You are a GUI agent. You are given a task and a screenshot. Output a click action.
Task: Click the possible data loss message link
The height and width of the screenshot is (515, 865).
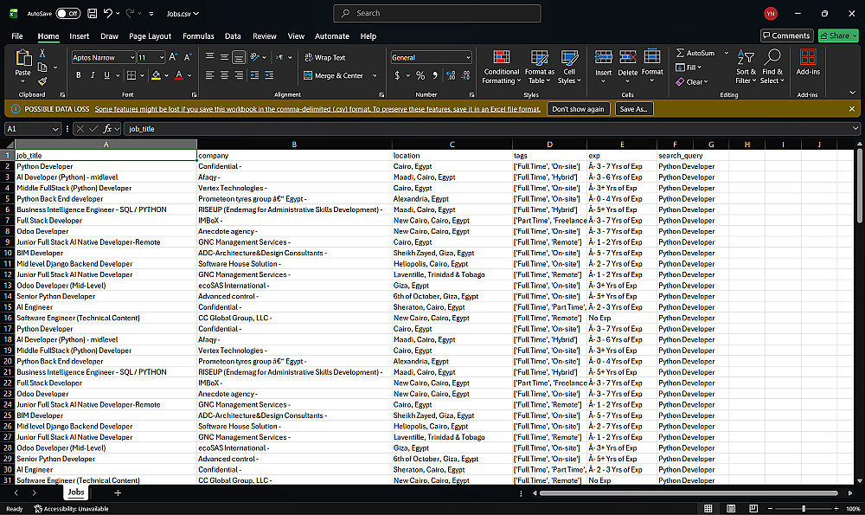tap(317, 109)
